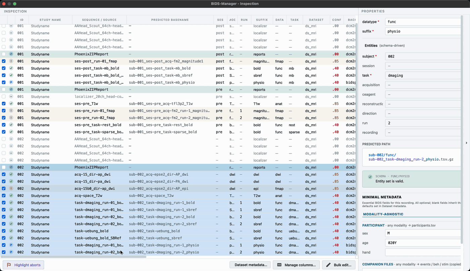This screenshot has height=271, width=470.
Task: Click the green check icon on ses-pre_T1w row
Action: 11,104
